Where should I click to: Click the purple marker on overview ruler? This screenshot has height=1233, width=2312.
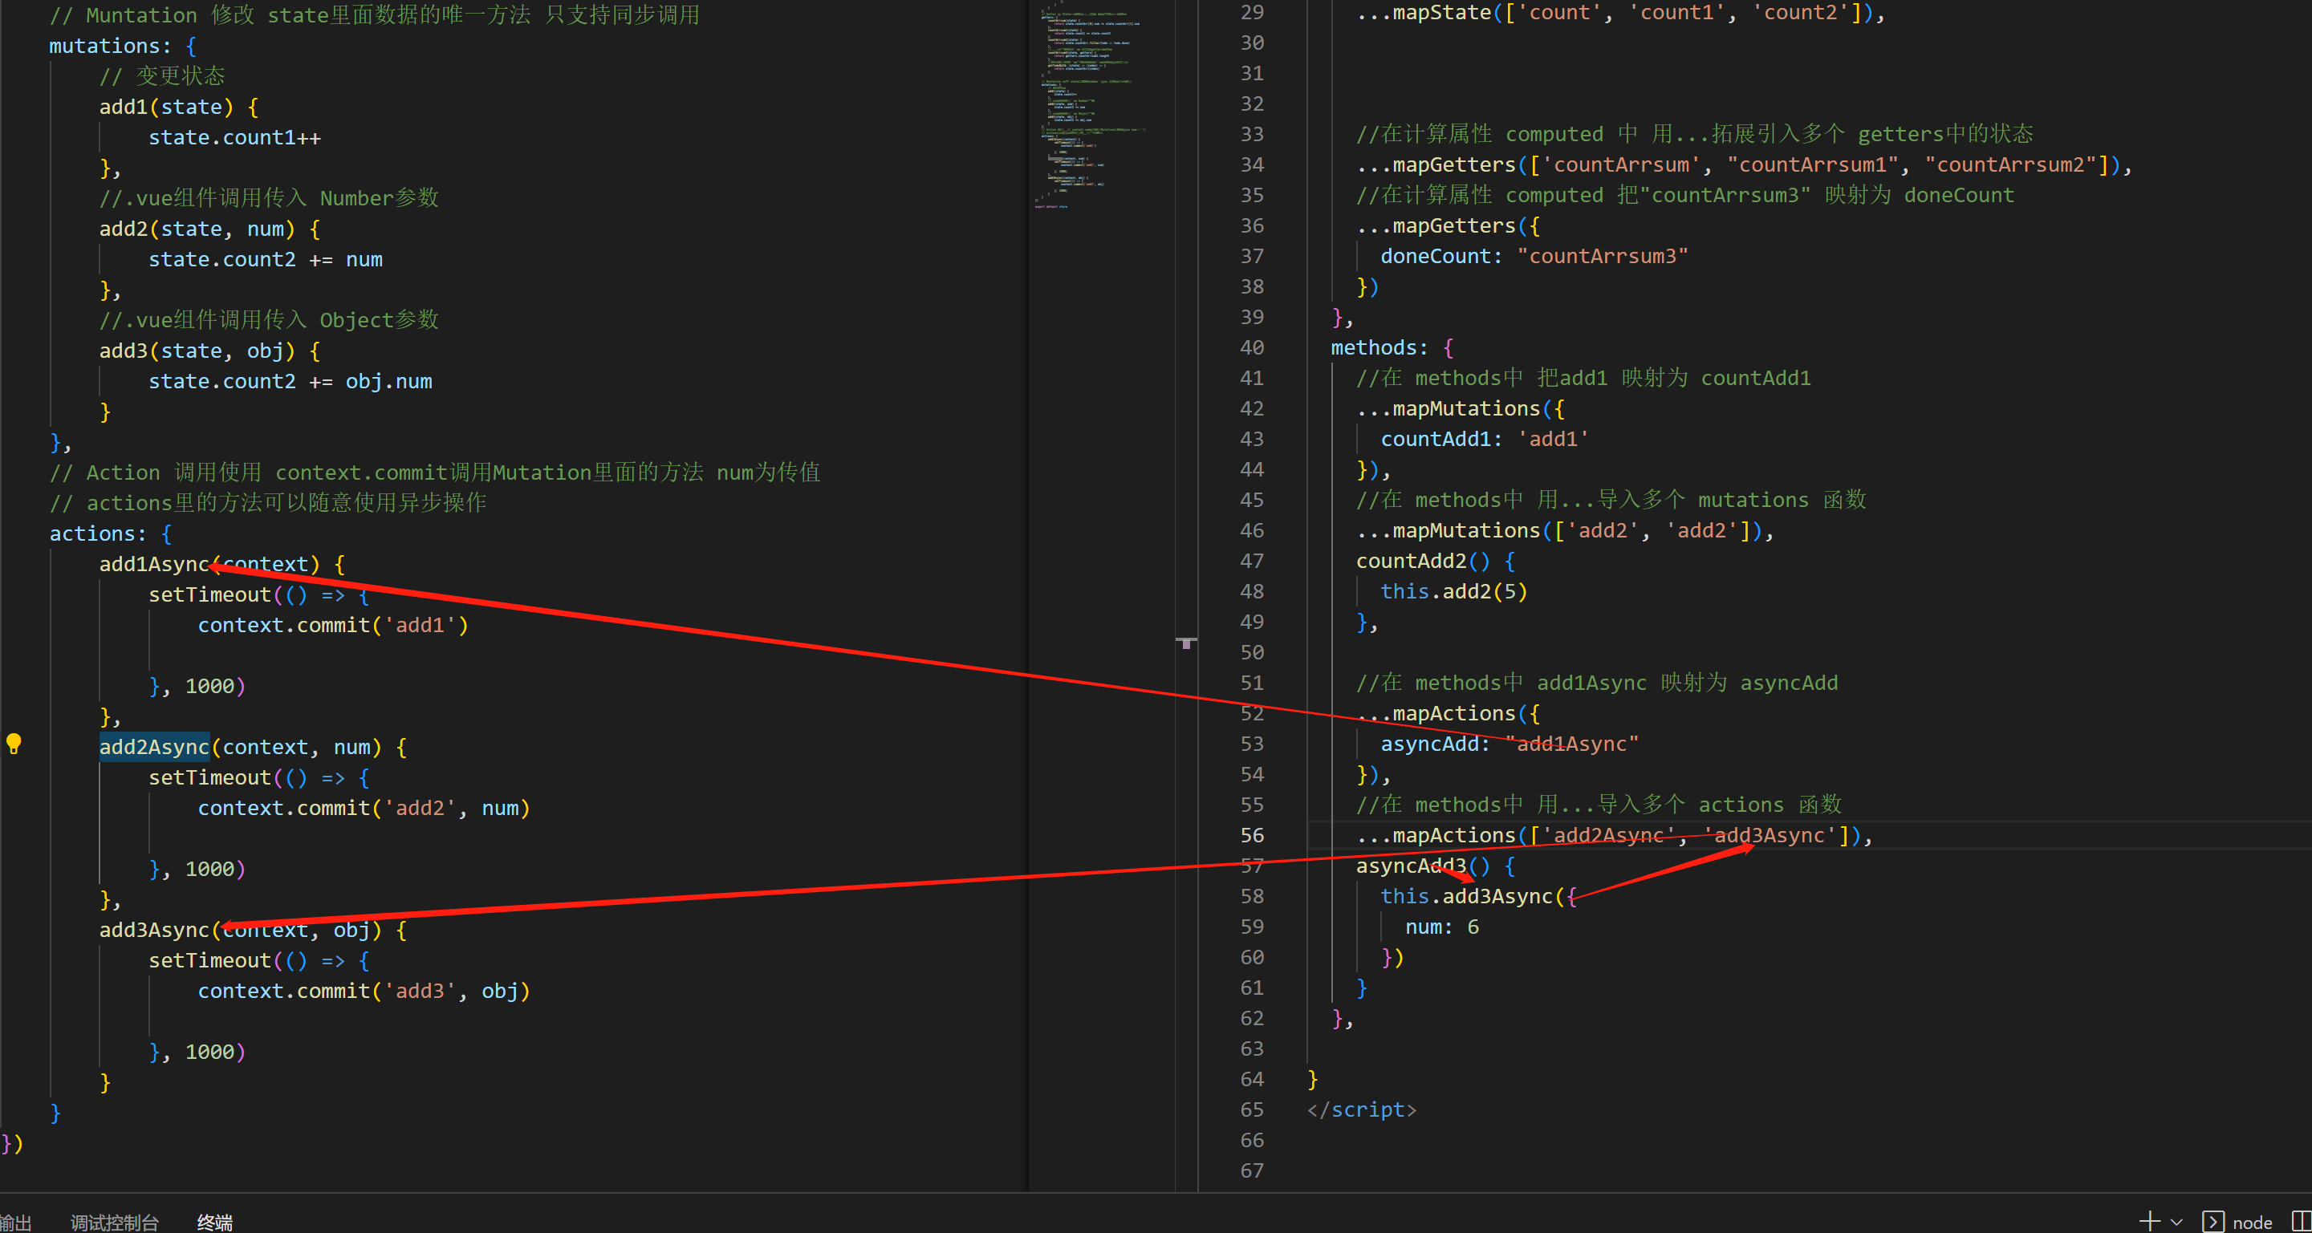click(1185, 643)
